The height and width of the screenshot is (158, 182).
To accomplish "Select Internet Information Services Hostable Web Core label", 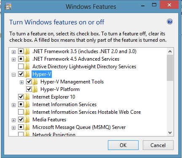I will 87,112.
